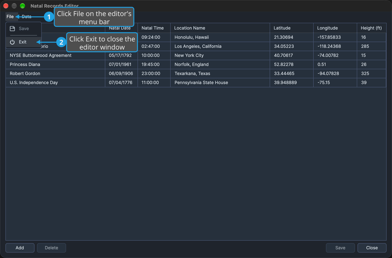Click latitude value 21.30694

click(291, 37)
